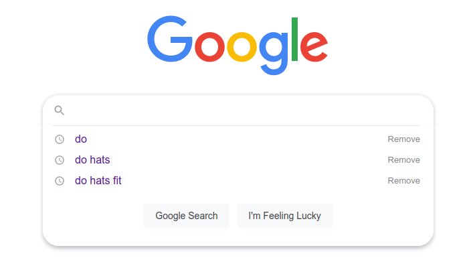Click the history clock icon next to "do hats"
The height and width of the screenshot is (266, 471).
[60, 160]
